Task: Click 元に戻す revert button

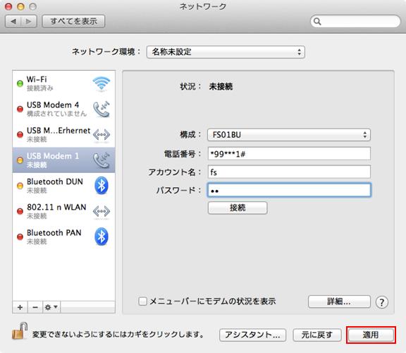Action: [317, 335]
